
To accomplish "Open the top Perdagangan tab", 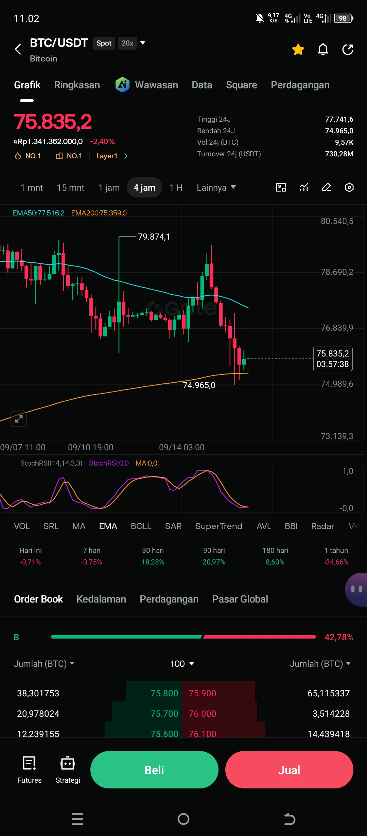I will coord(300,85).
